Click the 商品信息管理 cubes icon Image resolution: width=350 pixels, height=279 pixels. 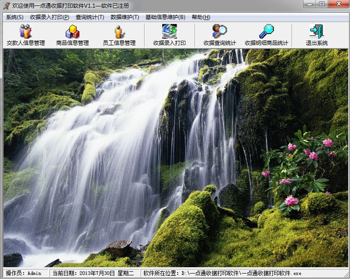72,35
